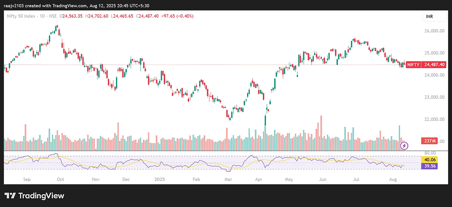Click the 24,487.40 current price label
The image size is (452, 207).
tap(434, 65)
